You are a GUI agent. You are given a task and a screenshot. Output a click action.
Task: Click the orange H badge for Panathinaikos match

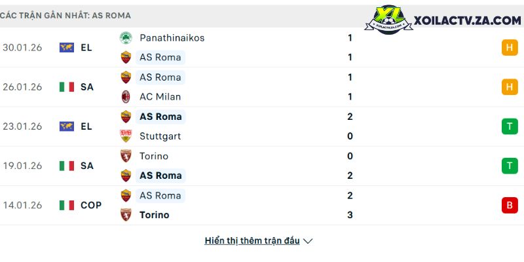point(509,48)
